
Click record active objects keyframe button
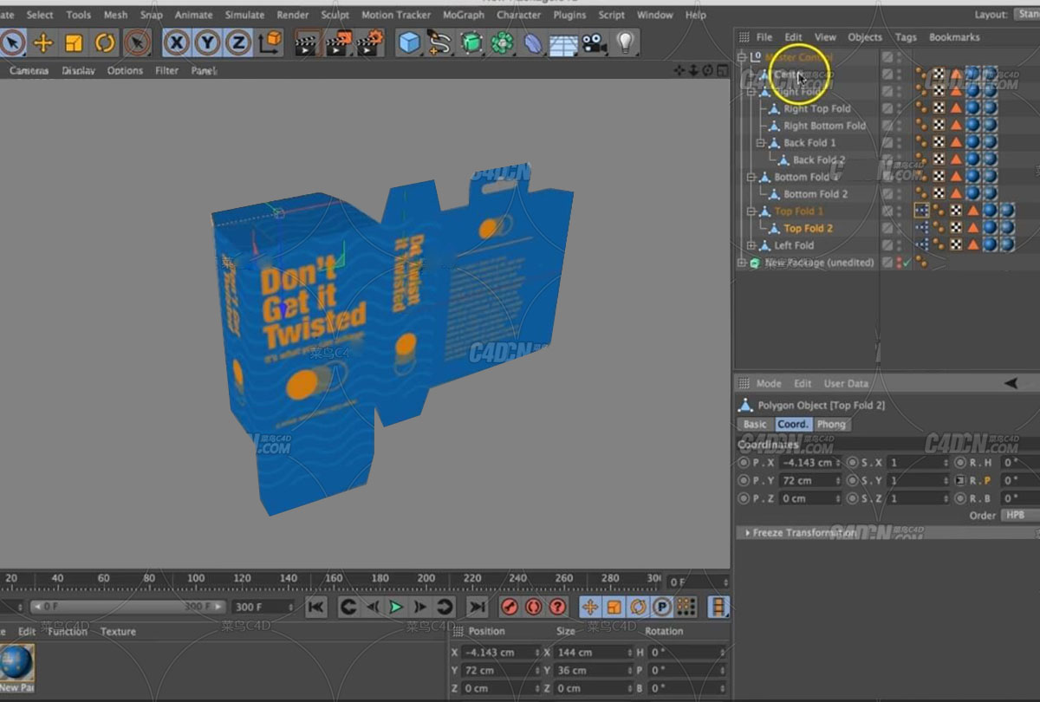tap(510, 608)
